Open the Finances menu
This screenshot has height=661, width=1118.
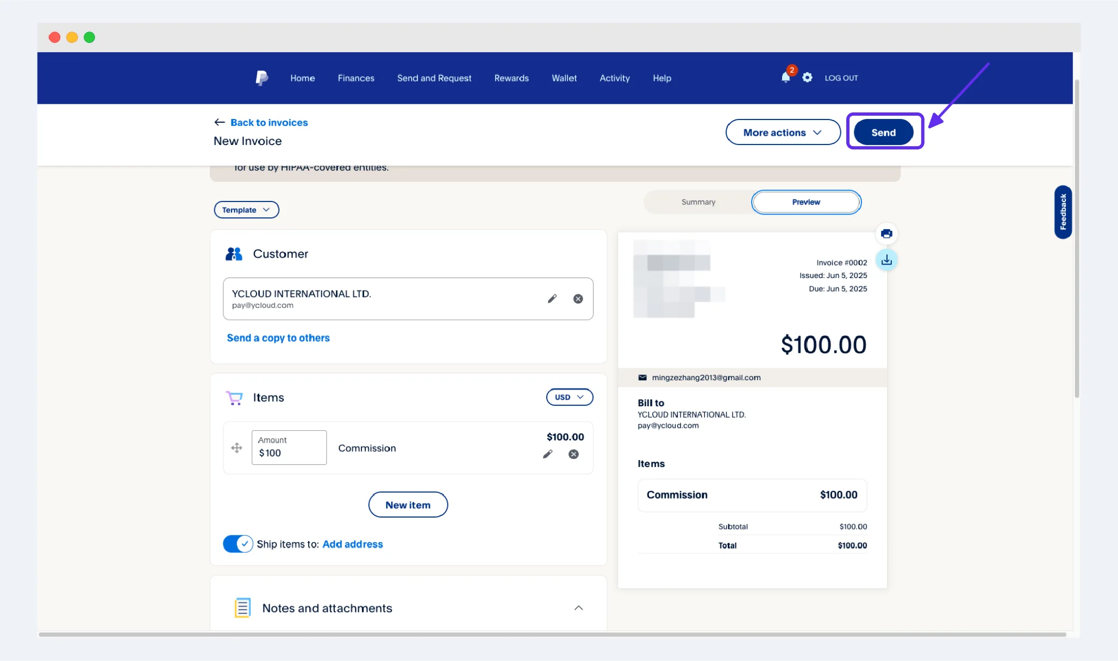pyautogui.click(x=356, y=78)
